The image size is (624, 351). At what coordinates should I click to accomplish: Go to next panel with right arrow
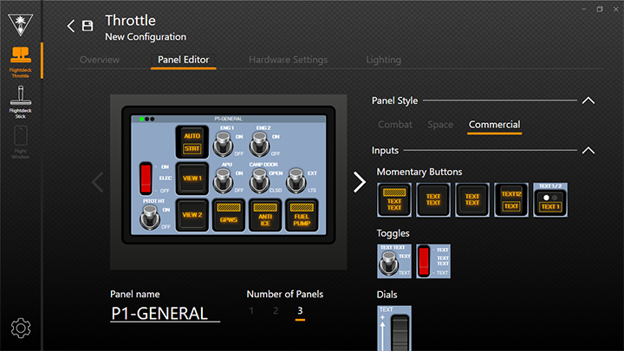tap(359, 182)
